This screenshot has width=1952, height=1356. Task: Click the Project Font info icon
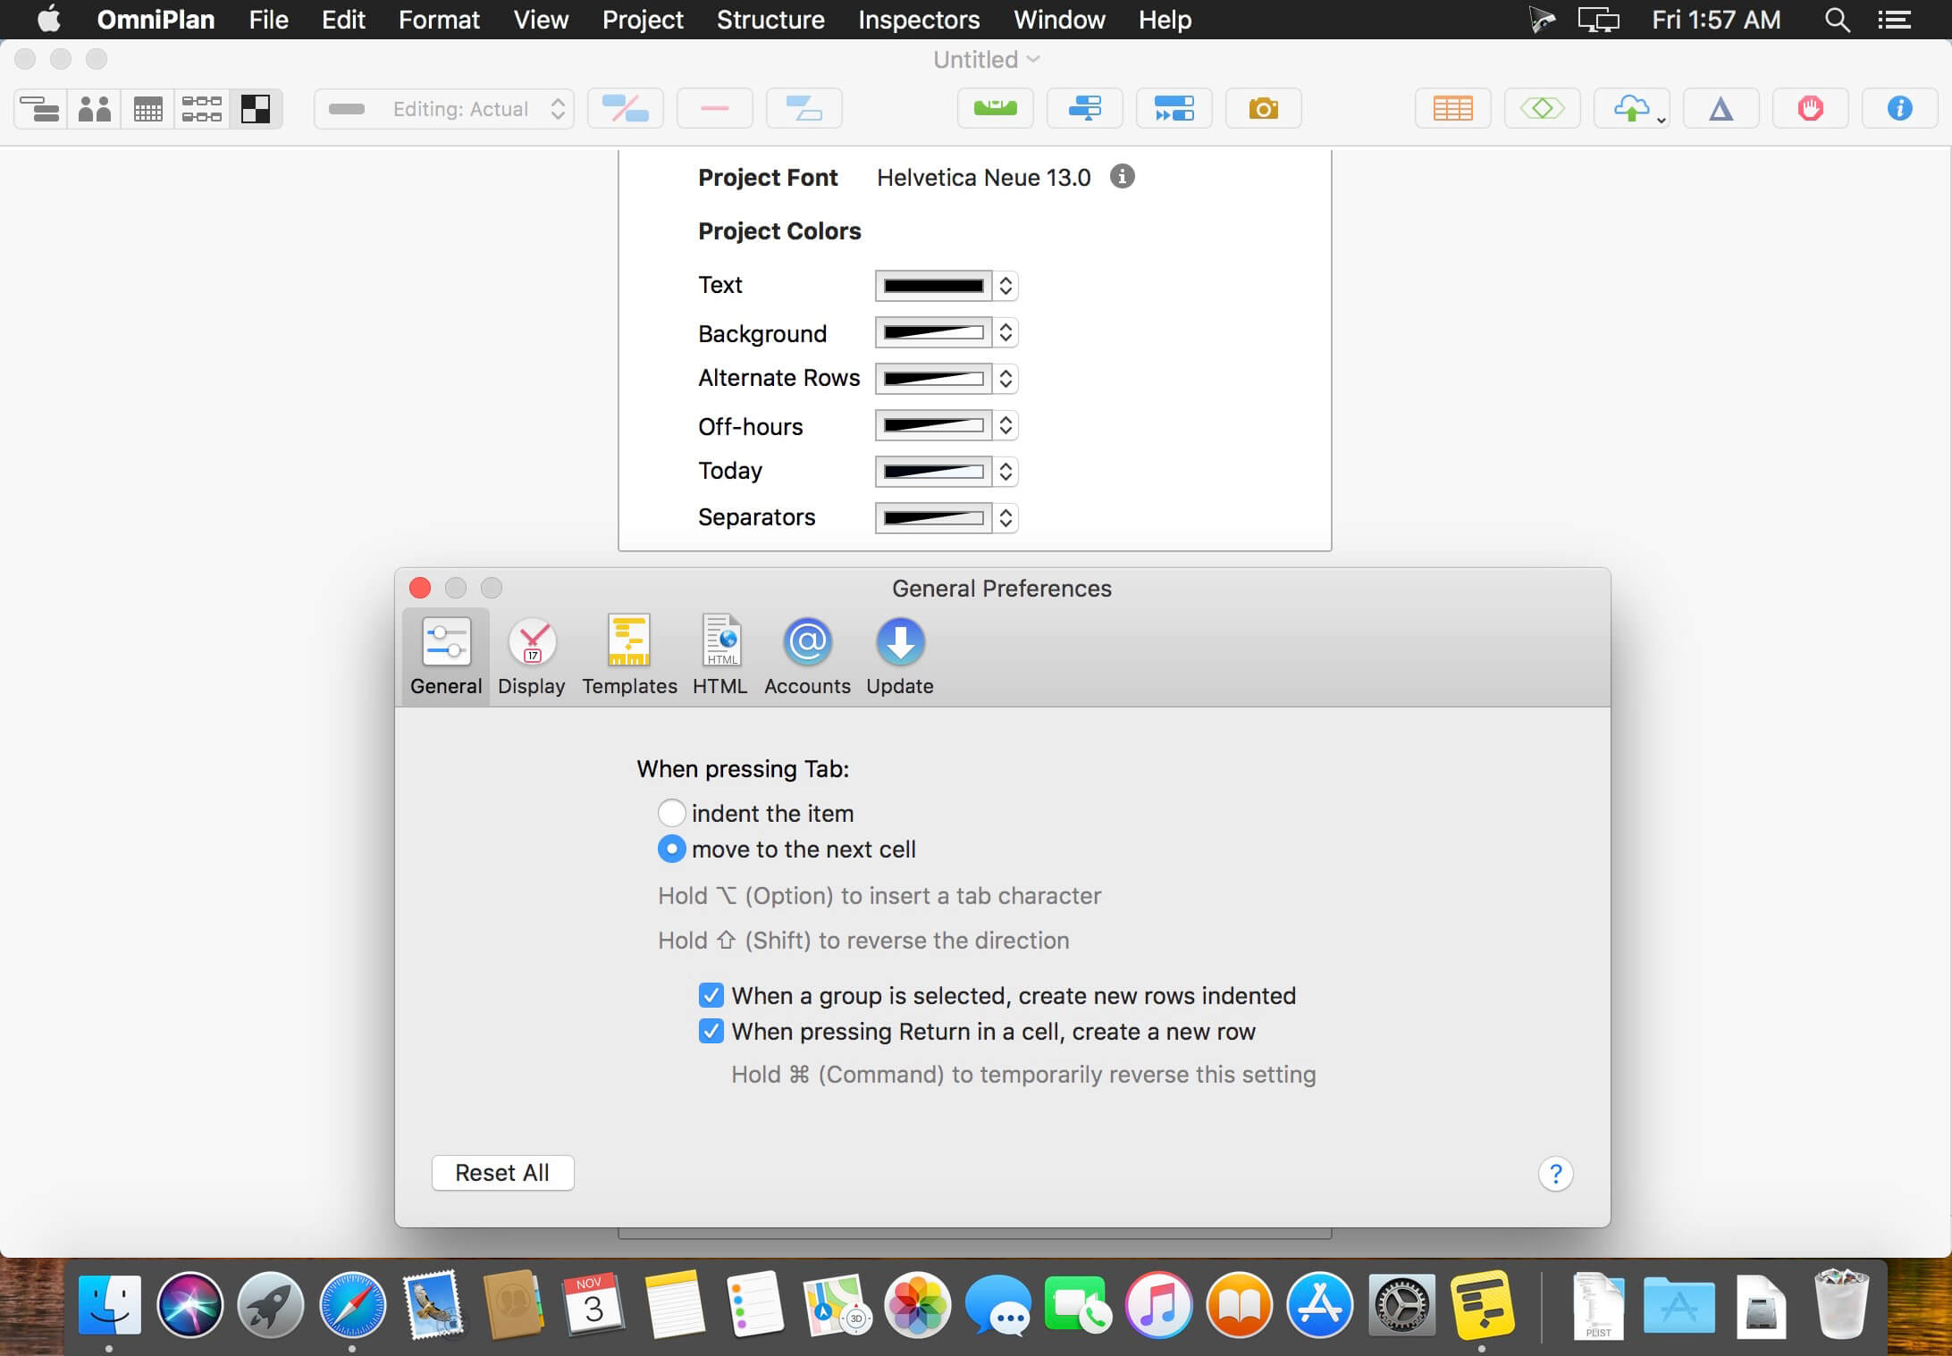pyautogui.click(x=1123, y=177)
